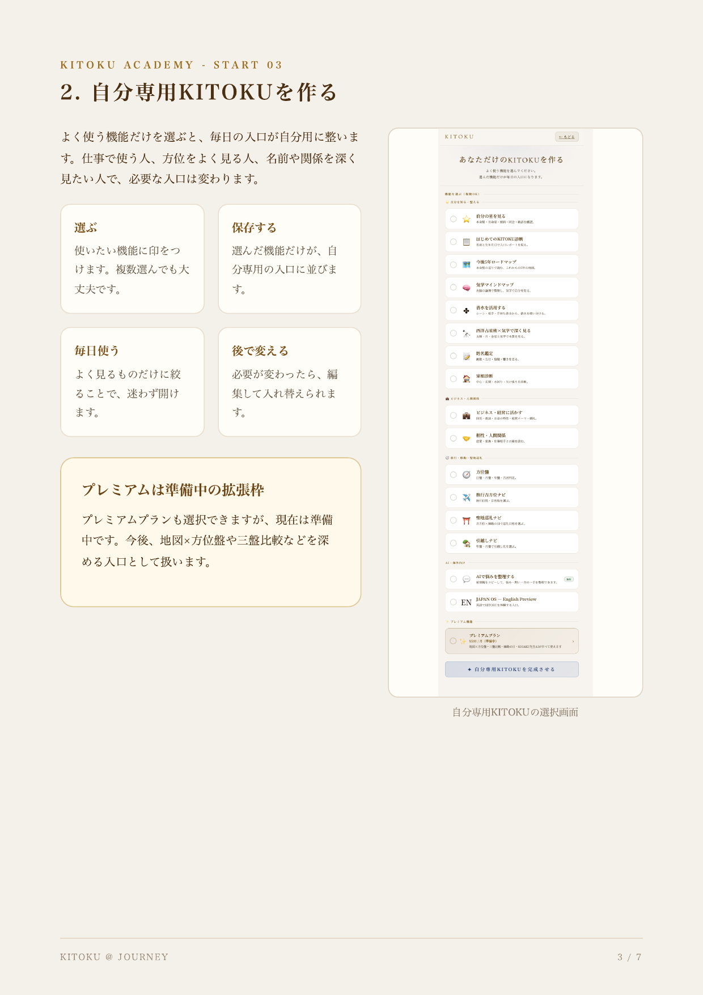Select the 姓名鑑定 radio button
The height and width of the screenshot is (995, 703).
[454, 356]
